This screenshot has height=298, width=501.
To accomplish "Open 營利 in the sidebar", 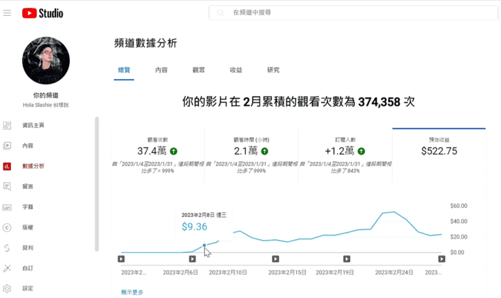I will tap(28, 248).
